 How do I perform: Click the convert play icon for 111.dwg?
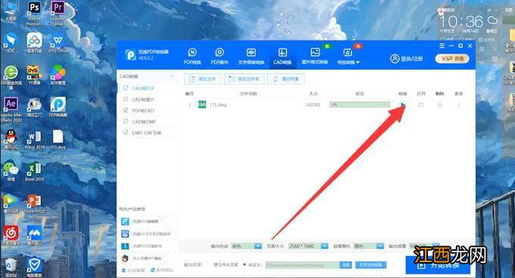[x=403, y=105]
